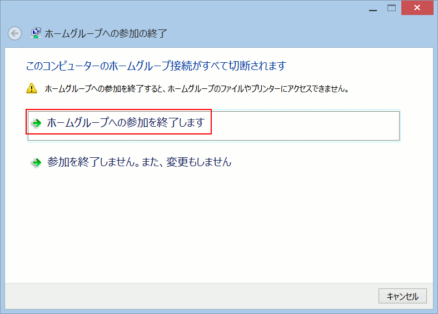
Task: Maximize the HomeGroup wizard window
Action: (391, 8)
